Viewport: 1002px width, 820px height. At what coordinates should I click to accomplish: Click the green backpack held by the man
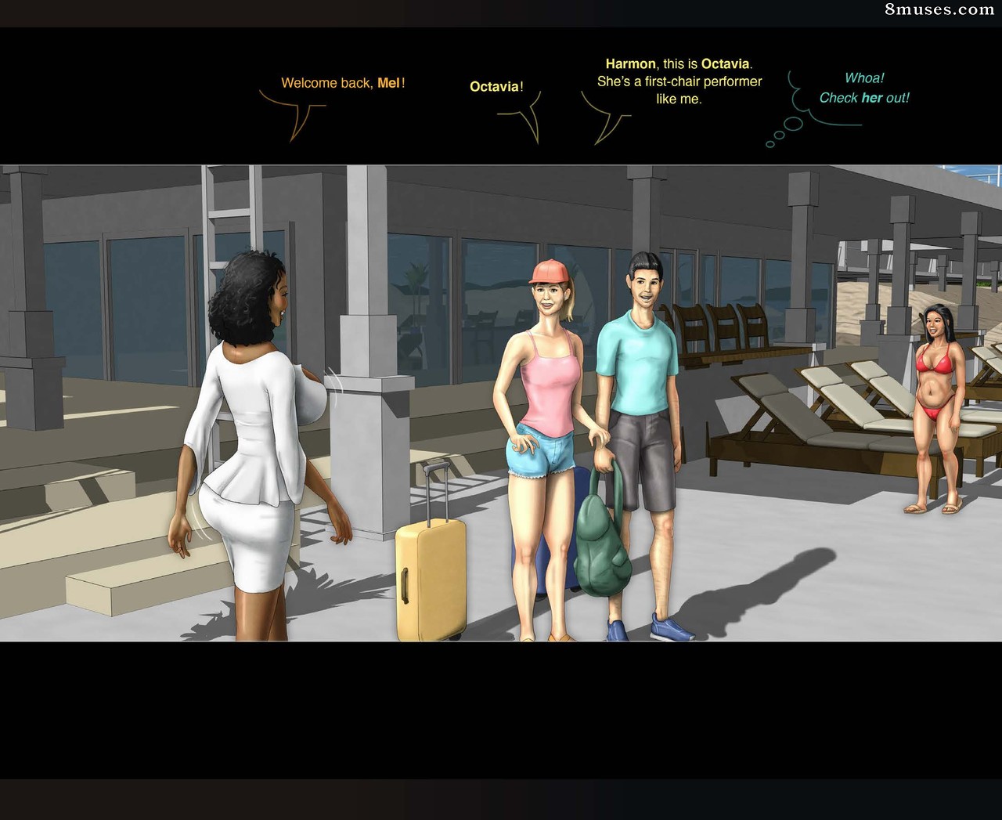click(x=603, y=529)
